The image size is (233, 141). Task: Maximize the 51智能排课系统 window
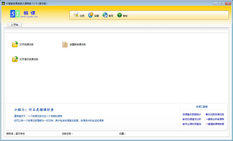pyautogui.click(x=222, y=4)
